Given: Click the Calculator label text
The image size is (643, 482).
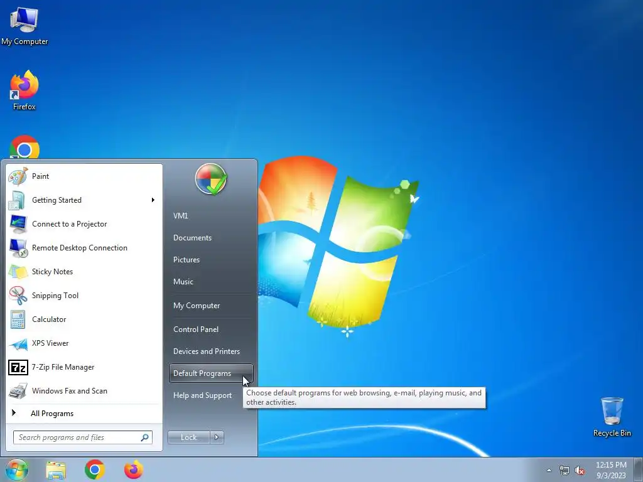Looking at the screenshot, I should 49,319.
